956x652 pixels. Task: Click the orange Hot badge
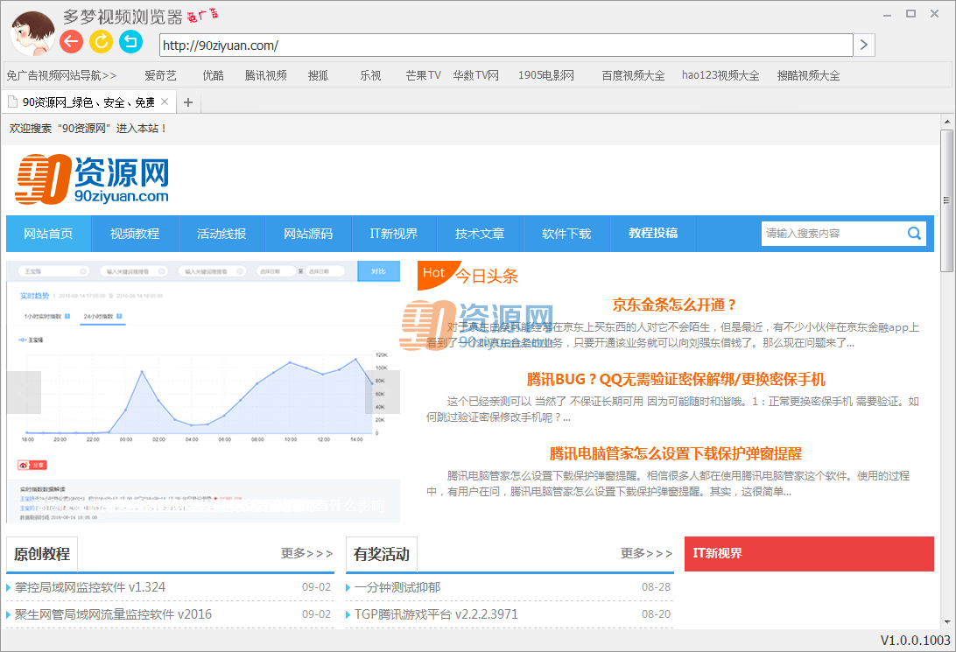point(439,275)
